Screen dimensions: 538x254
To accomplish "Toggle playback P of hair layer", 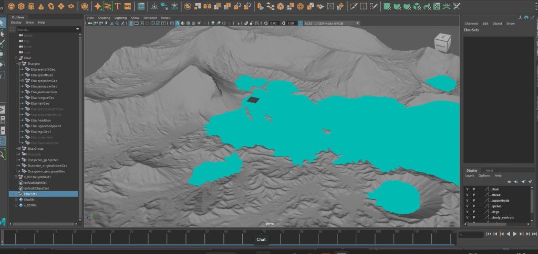I will click(474, 189).
